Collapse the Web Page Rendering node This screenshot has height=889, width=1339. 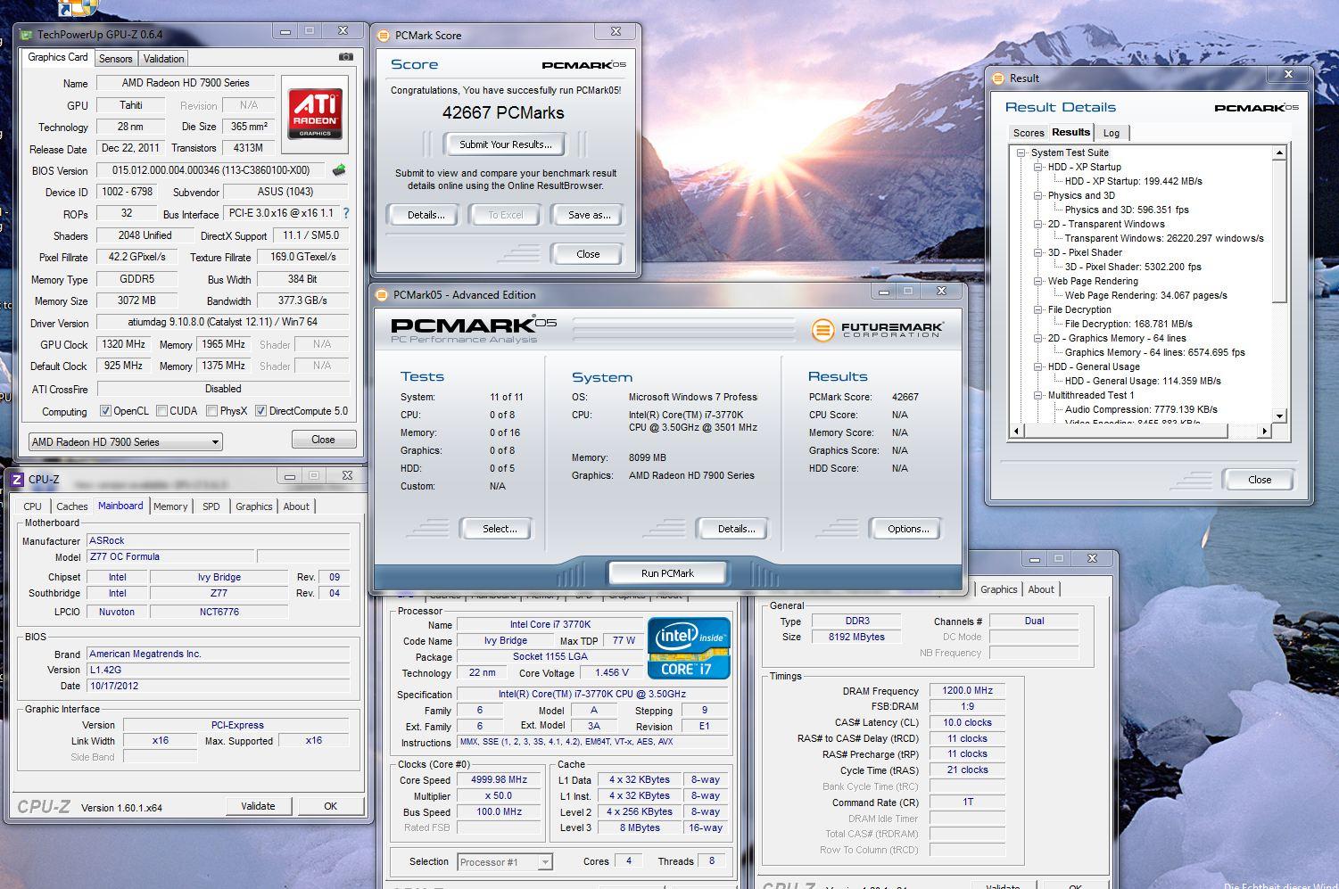click(1037, 281)
